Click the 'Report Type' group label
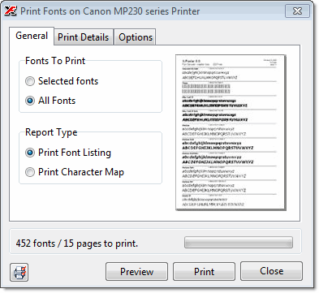The width and height of the screenshot is (319, 293). (x=51, y=132)
